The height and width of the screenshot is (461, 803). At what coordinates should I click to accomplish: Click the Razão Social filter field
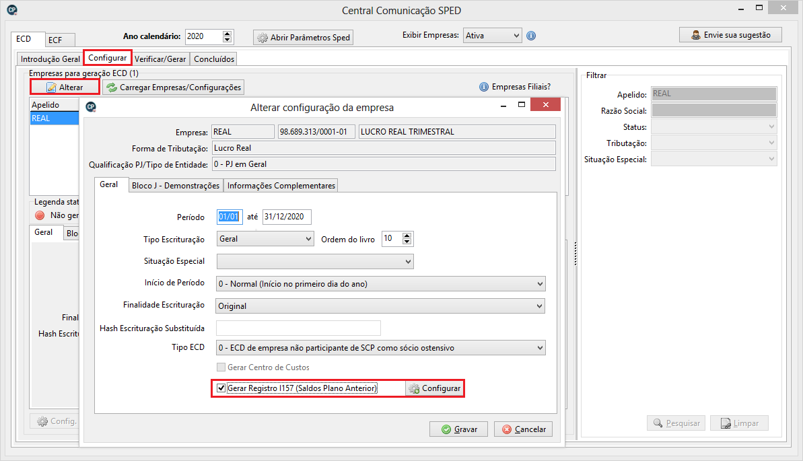pyautogui.click(x=714, y=110)
